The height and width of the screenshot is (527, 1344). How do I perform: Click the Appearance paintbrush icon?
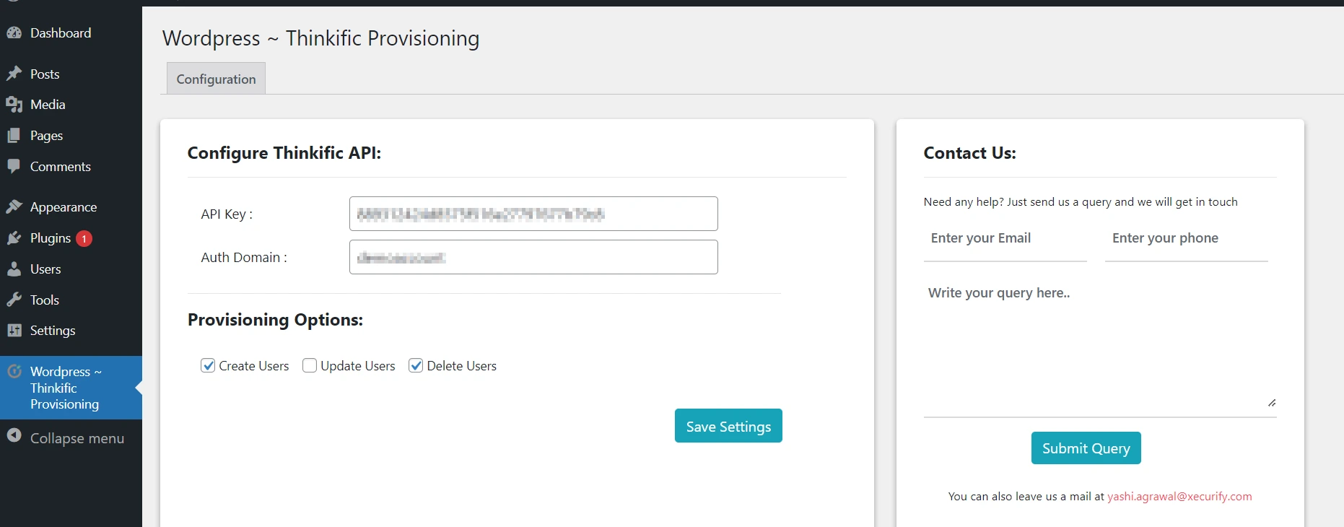[x=14, y=207]
